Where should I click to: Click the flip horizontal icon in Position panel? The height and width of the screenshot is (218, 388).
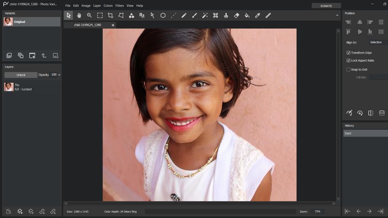click(371, 113)
